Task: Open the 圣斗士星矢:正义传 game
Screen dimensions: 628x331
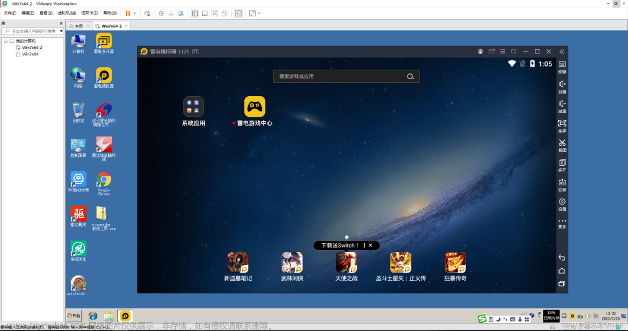Action: pyautogui.click(x=401, y=266)
